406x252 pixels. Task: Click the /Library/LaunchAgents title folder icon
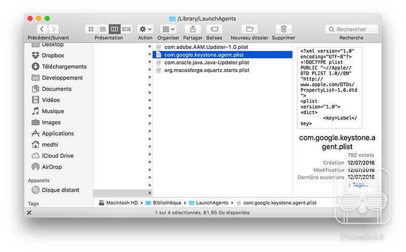(x=172, y=19)
